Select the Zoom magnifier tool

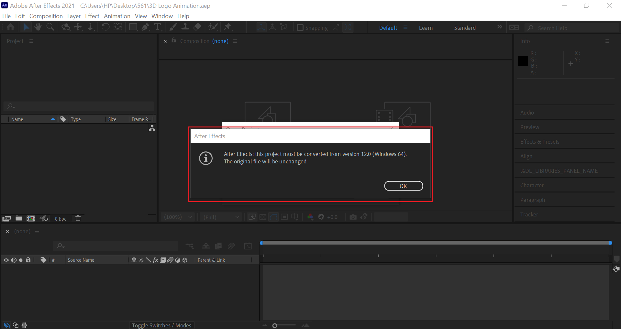50,27
